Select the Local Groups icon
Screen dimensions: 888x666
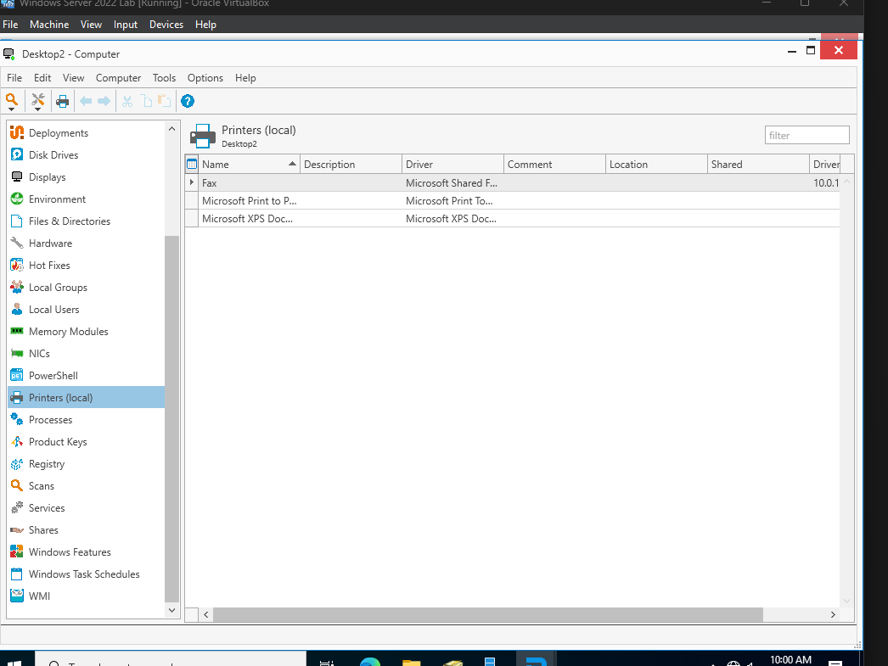pyautogui.click(x=17, y=287)
